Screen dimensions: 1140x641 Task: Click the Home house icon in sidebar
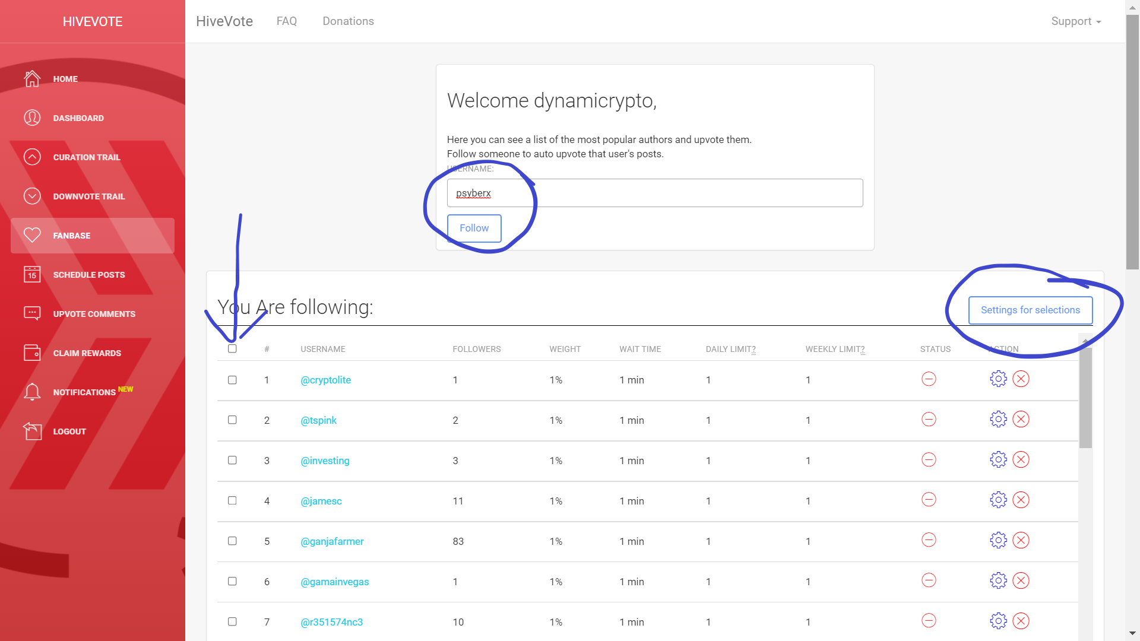[x=32, y=78]
